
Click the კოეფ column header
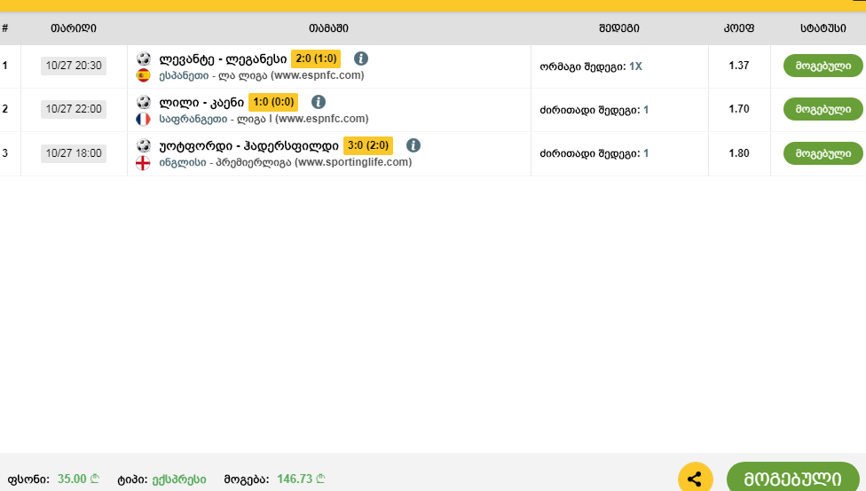pyautogui.click(x=739, y=28)
